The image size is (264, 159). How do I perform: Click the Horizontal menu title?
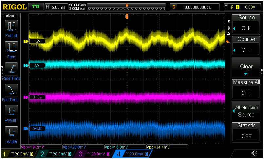pyautogui.click(x=10, y=16)
